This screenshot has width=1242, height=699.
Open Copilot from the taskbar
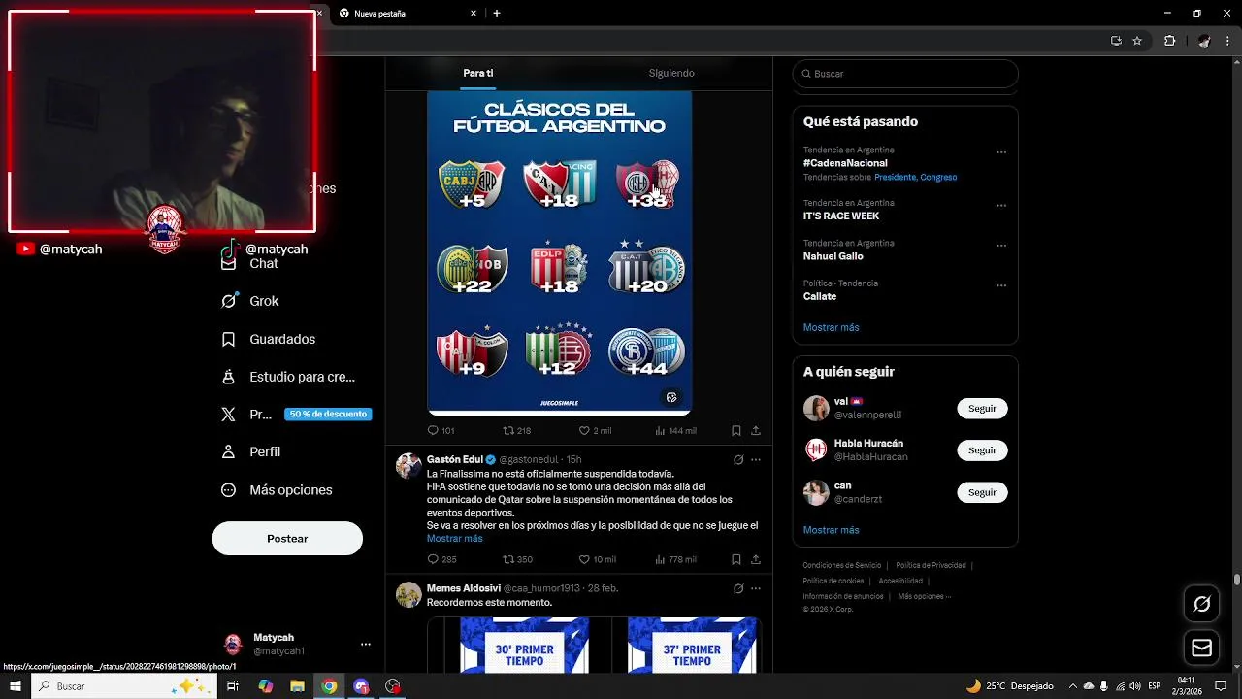[x=265, y=686]
